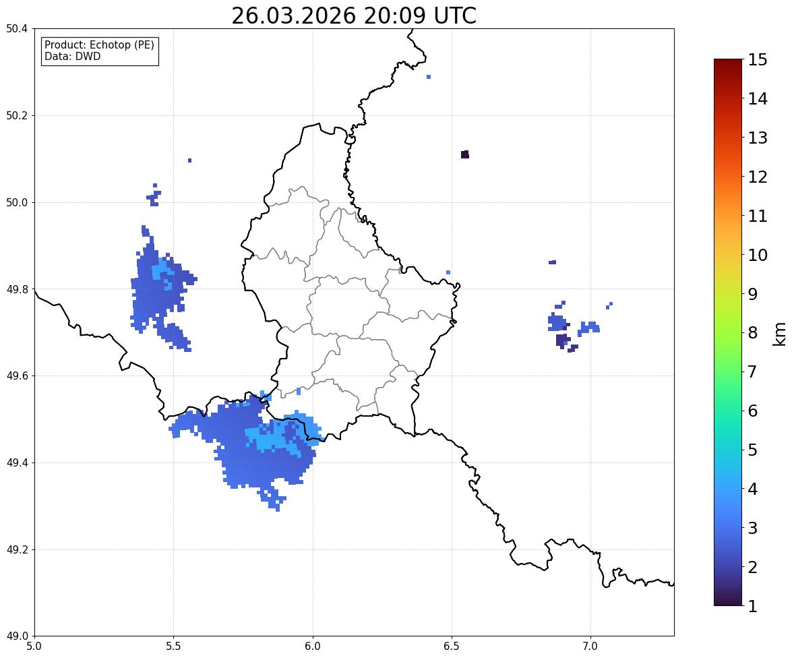Click the blue colorbar section near 3 km

coord(728,528)
